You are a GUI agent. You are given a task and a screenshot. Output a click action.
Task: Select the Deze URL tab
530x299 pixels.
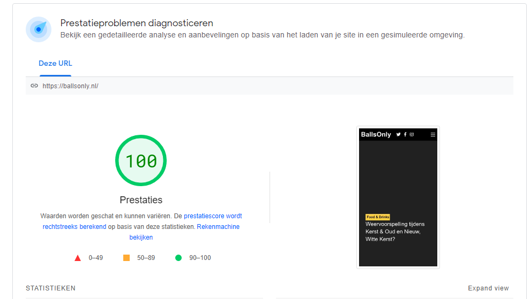55,64
